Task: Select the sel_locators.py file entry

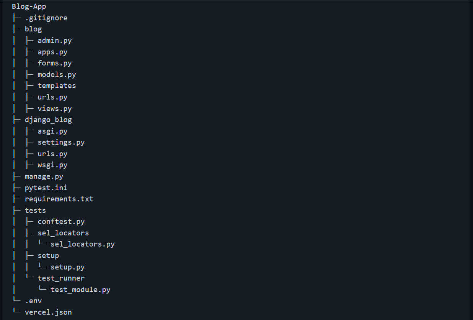Action: point(82,244)
